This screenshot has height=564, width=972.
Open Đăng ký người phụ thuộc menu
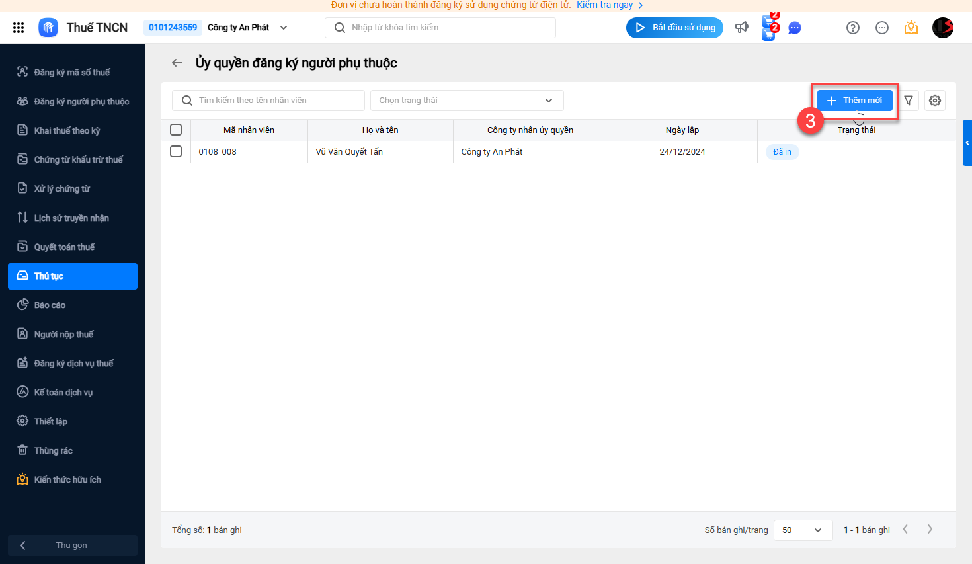pos(73,101)
